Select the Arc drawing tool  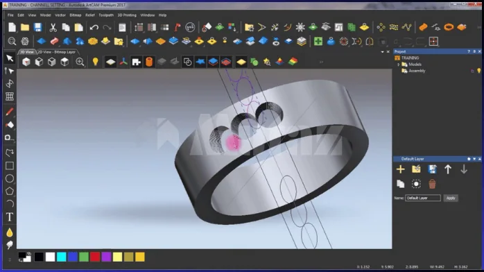10,204
